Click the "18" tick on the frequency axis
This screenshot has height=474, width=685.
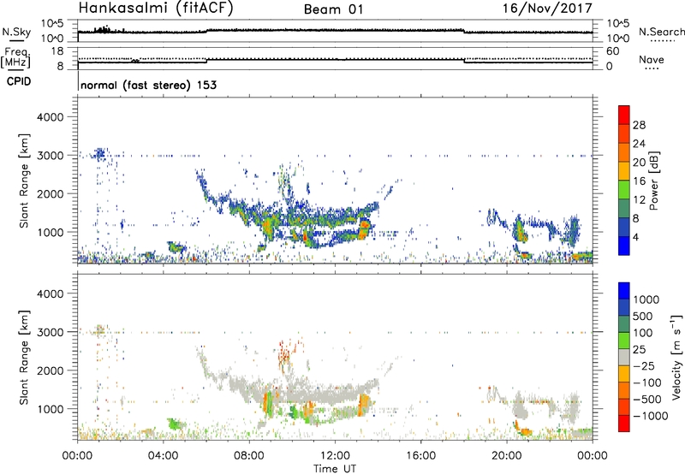tap(57, 51)
